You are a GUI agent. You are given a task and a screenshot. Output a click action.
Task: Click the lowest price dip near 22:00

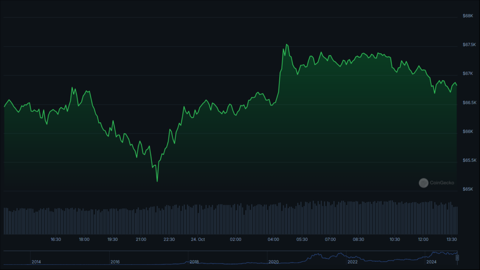click(157, 181)
